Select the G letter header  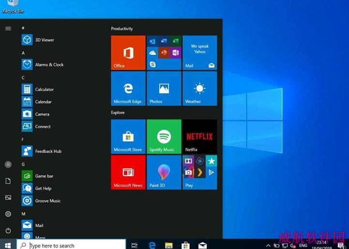pos(23,164)
